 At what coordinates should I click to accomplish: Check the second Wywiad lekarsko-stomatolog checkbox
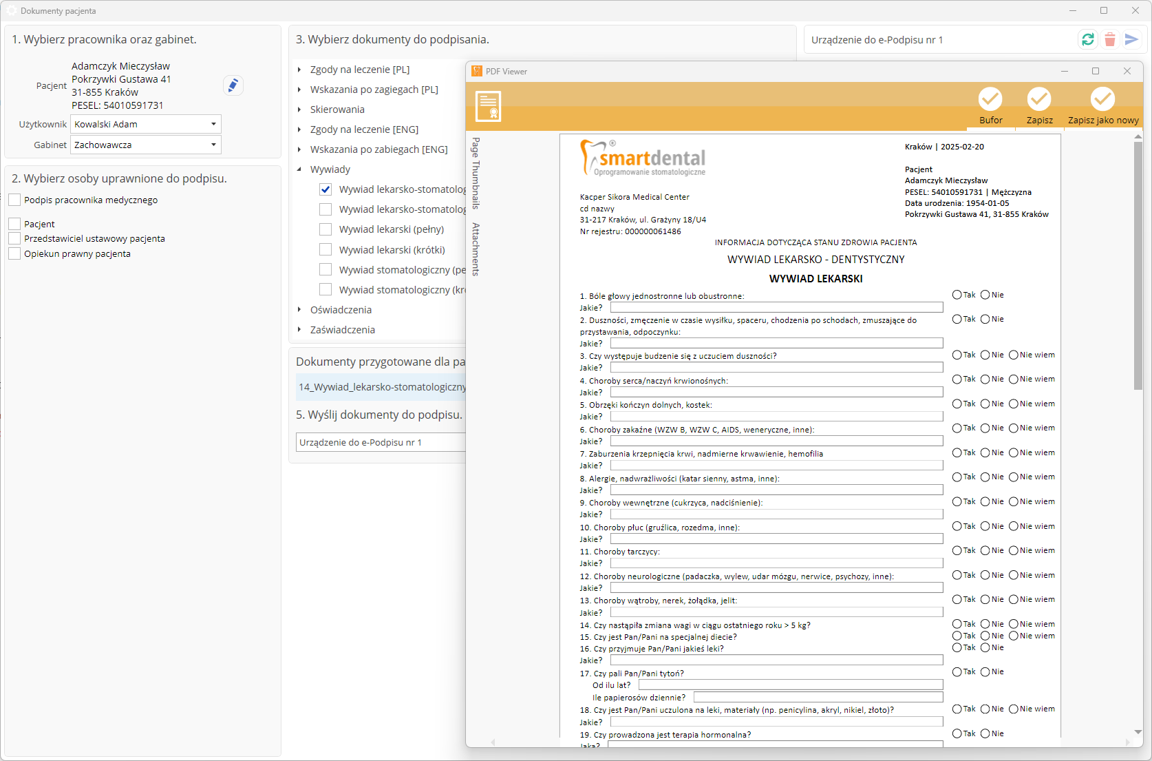pos(326,209)
